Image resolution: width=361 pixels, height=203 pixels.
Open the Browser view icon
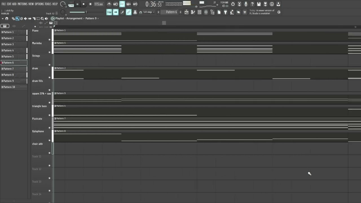[x=212, y=12]
